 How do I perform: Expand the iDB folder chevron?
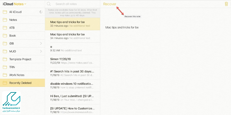coord(41,43)
